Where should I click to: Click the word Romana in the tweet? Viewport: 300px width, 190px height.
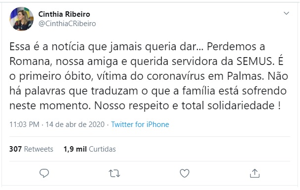(31, 62)
